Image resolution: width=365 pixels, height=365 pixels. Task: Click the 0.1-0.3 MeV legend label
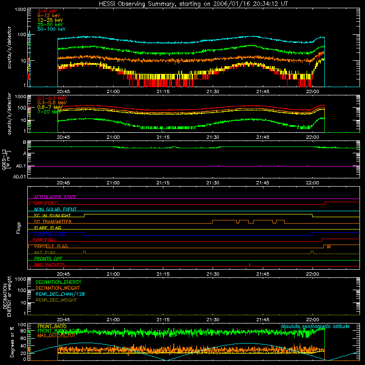52,98
